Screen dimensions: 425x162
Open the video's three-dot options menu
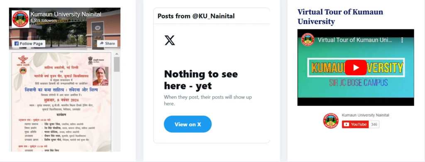pyautogui.click(x=402, y=40)
